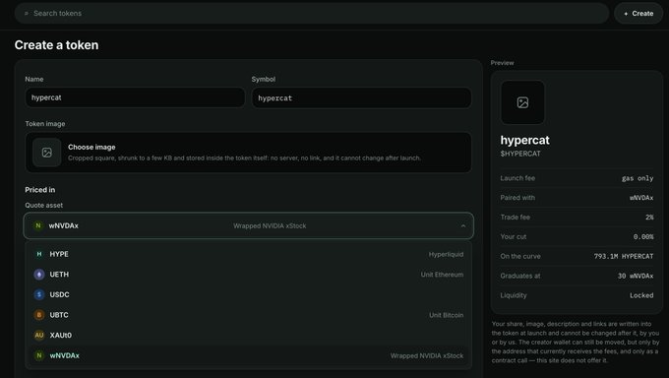Click the 'Unit Bitcoin' description text
The height and width of the screenshot is (378, 669).
[447, 315]
